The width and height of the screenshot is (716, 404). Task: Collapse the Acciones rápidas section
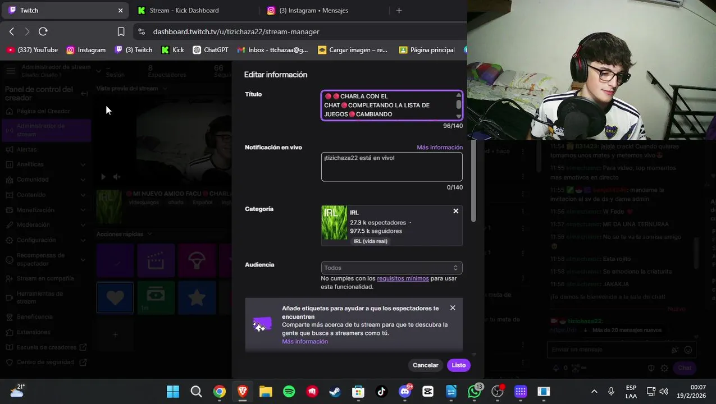149,234
